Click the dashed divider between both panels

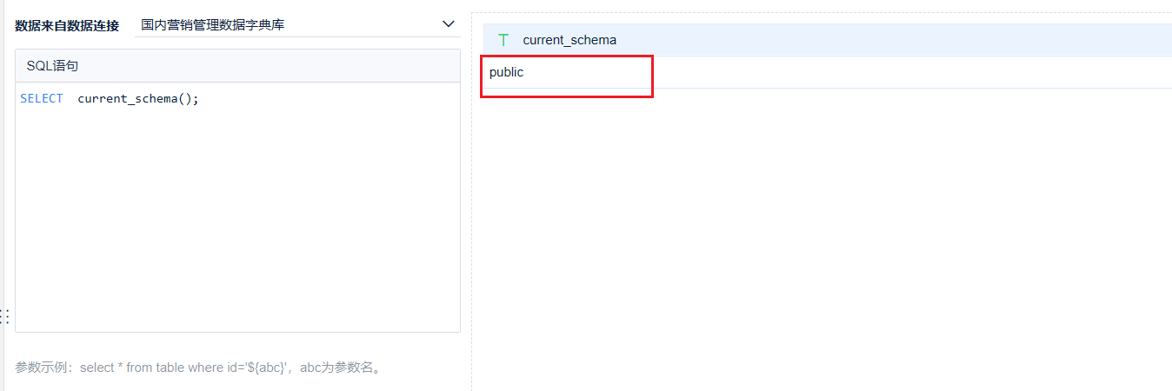(471, 200)
